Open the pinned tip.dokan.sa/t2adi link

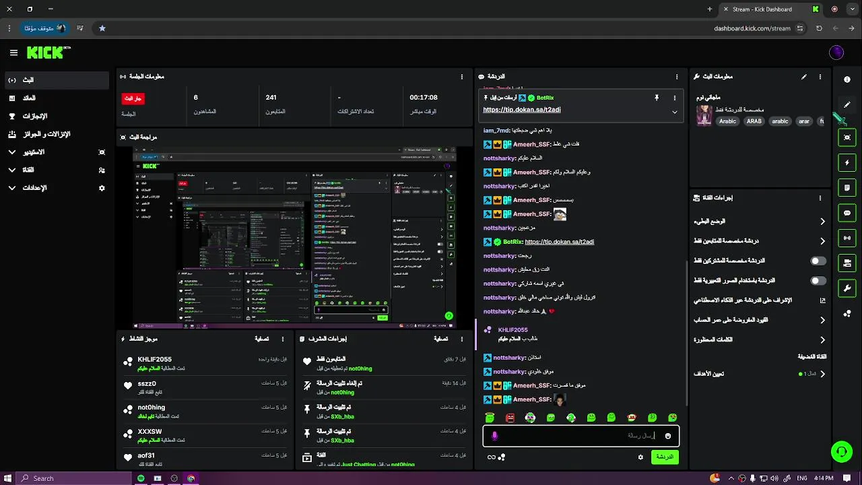522,110
